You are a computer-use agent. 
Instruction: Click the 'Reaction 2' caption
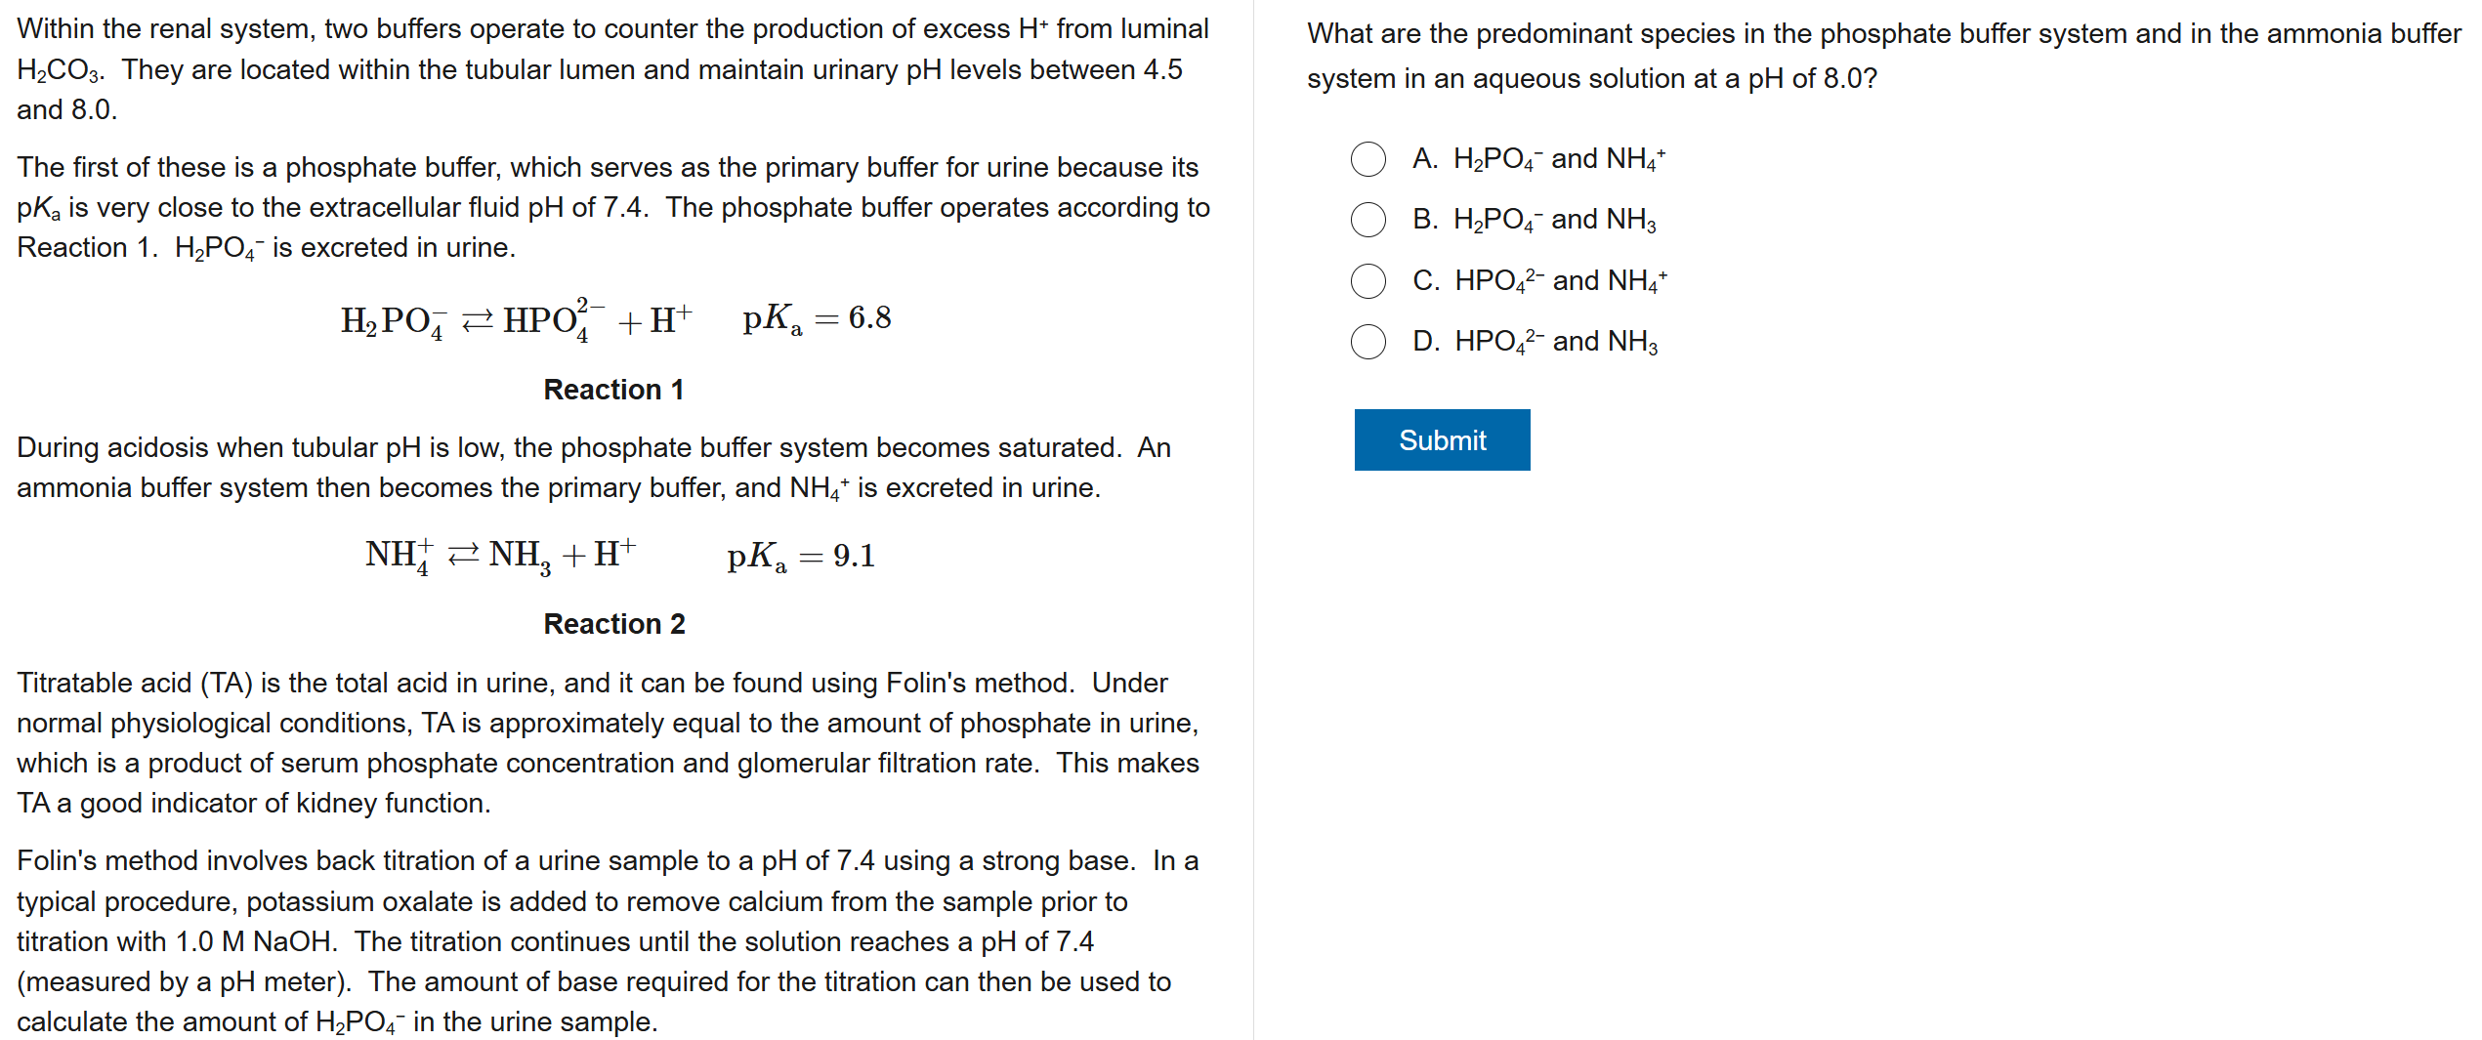pos(613,624)
